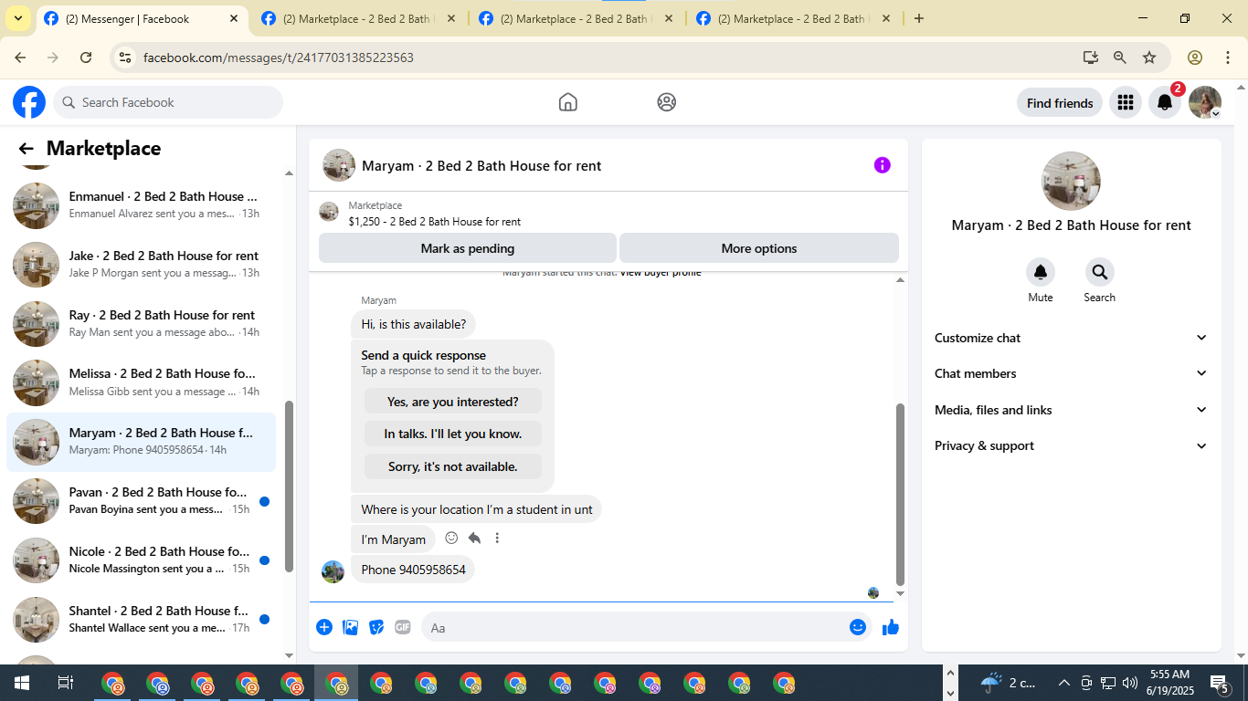The image size is (1248, 701).
Task: Expand Media, files and links
Action: [1071, 410]
